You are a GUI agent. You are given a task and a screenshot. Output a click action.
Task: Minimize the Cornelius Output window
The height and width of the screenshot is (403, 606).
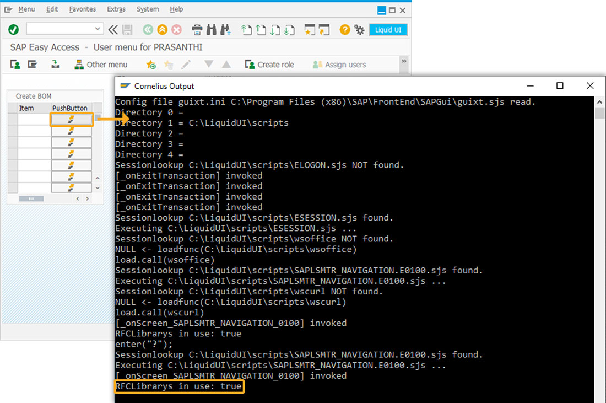click(530, 85)
